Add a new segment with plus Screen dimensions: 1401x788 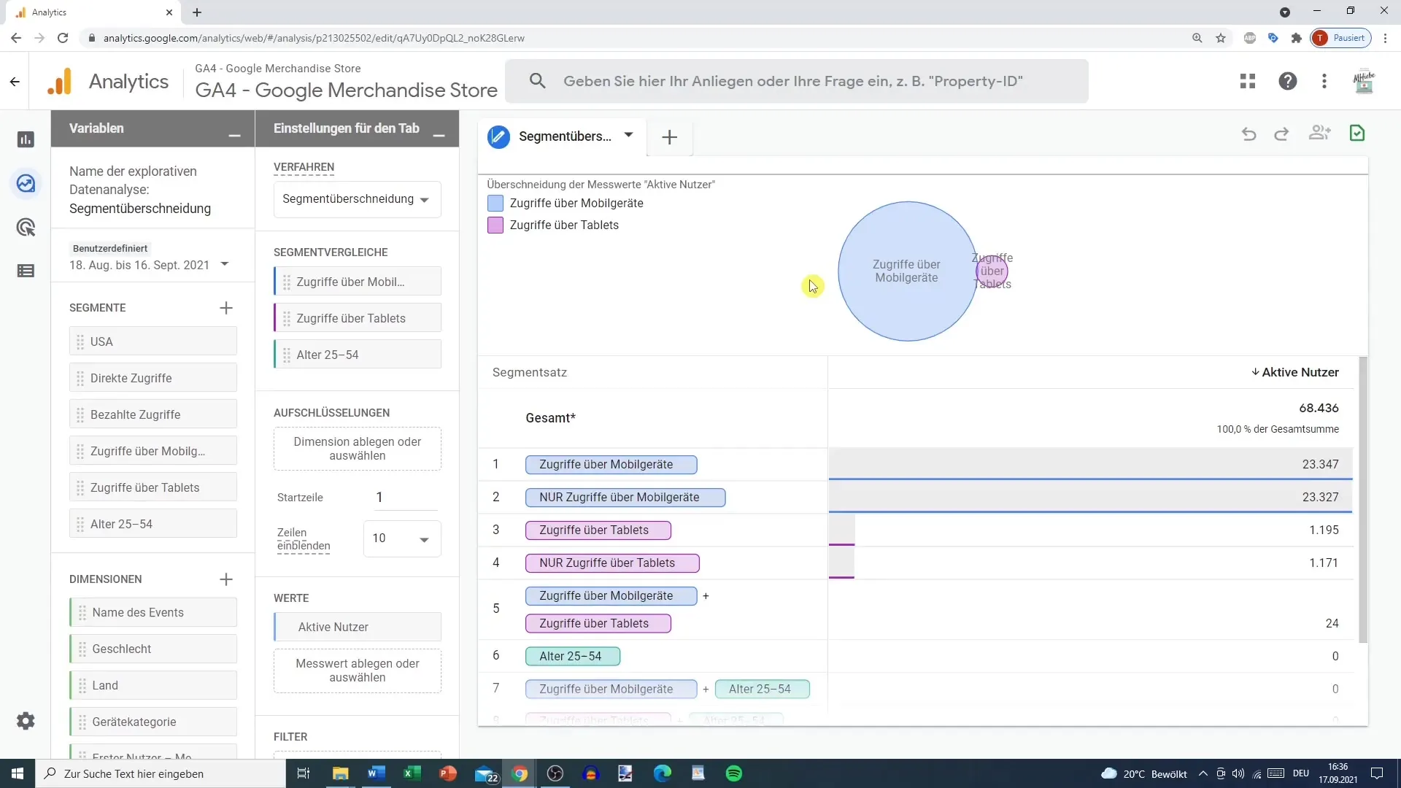point(226,308)
